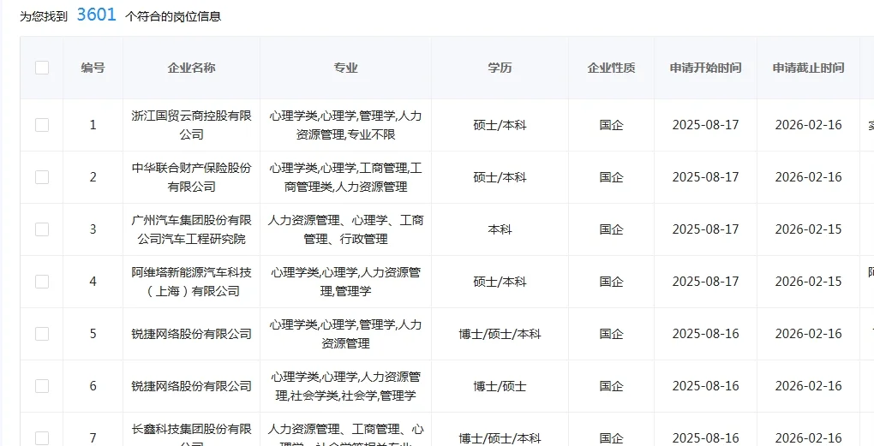Click the 编号 column header

pyautogui.click(x=93, y=68)
